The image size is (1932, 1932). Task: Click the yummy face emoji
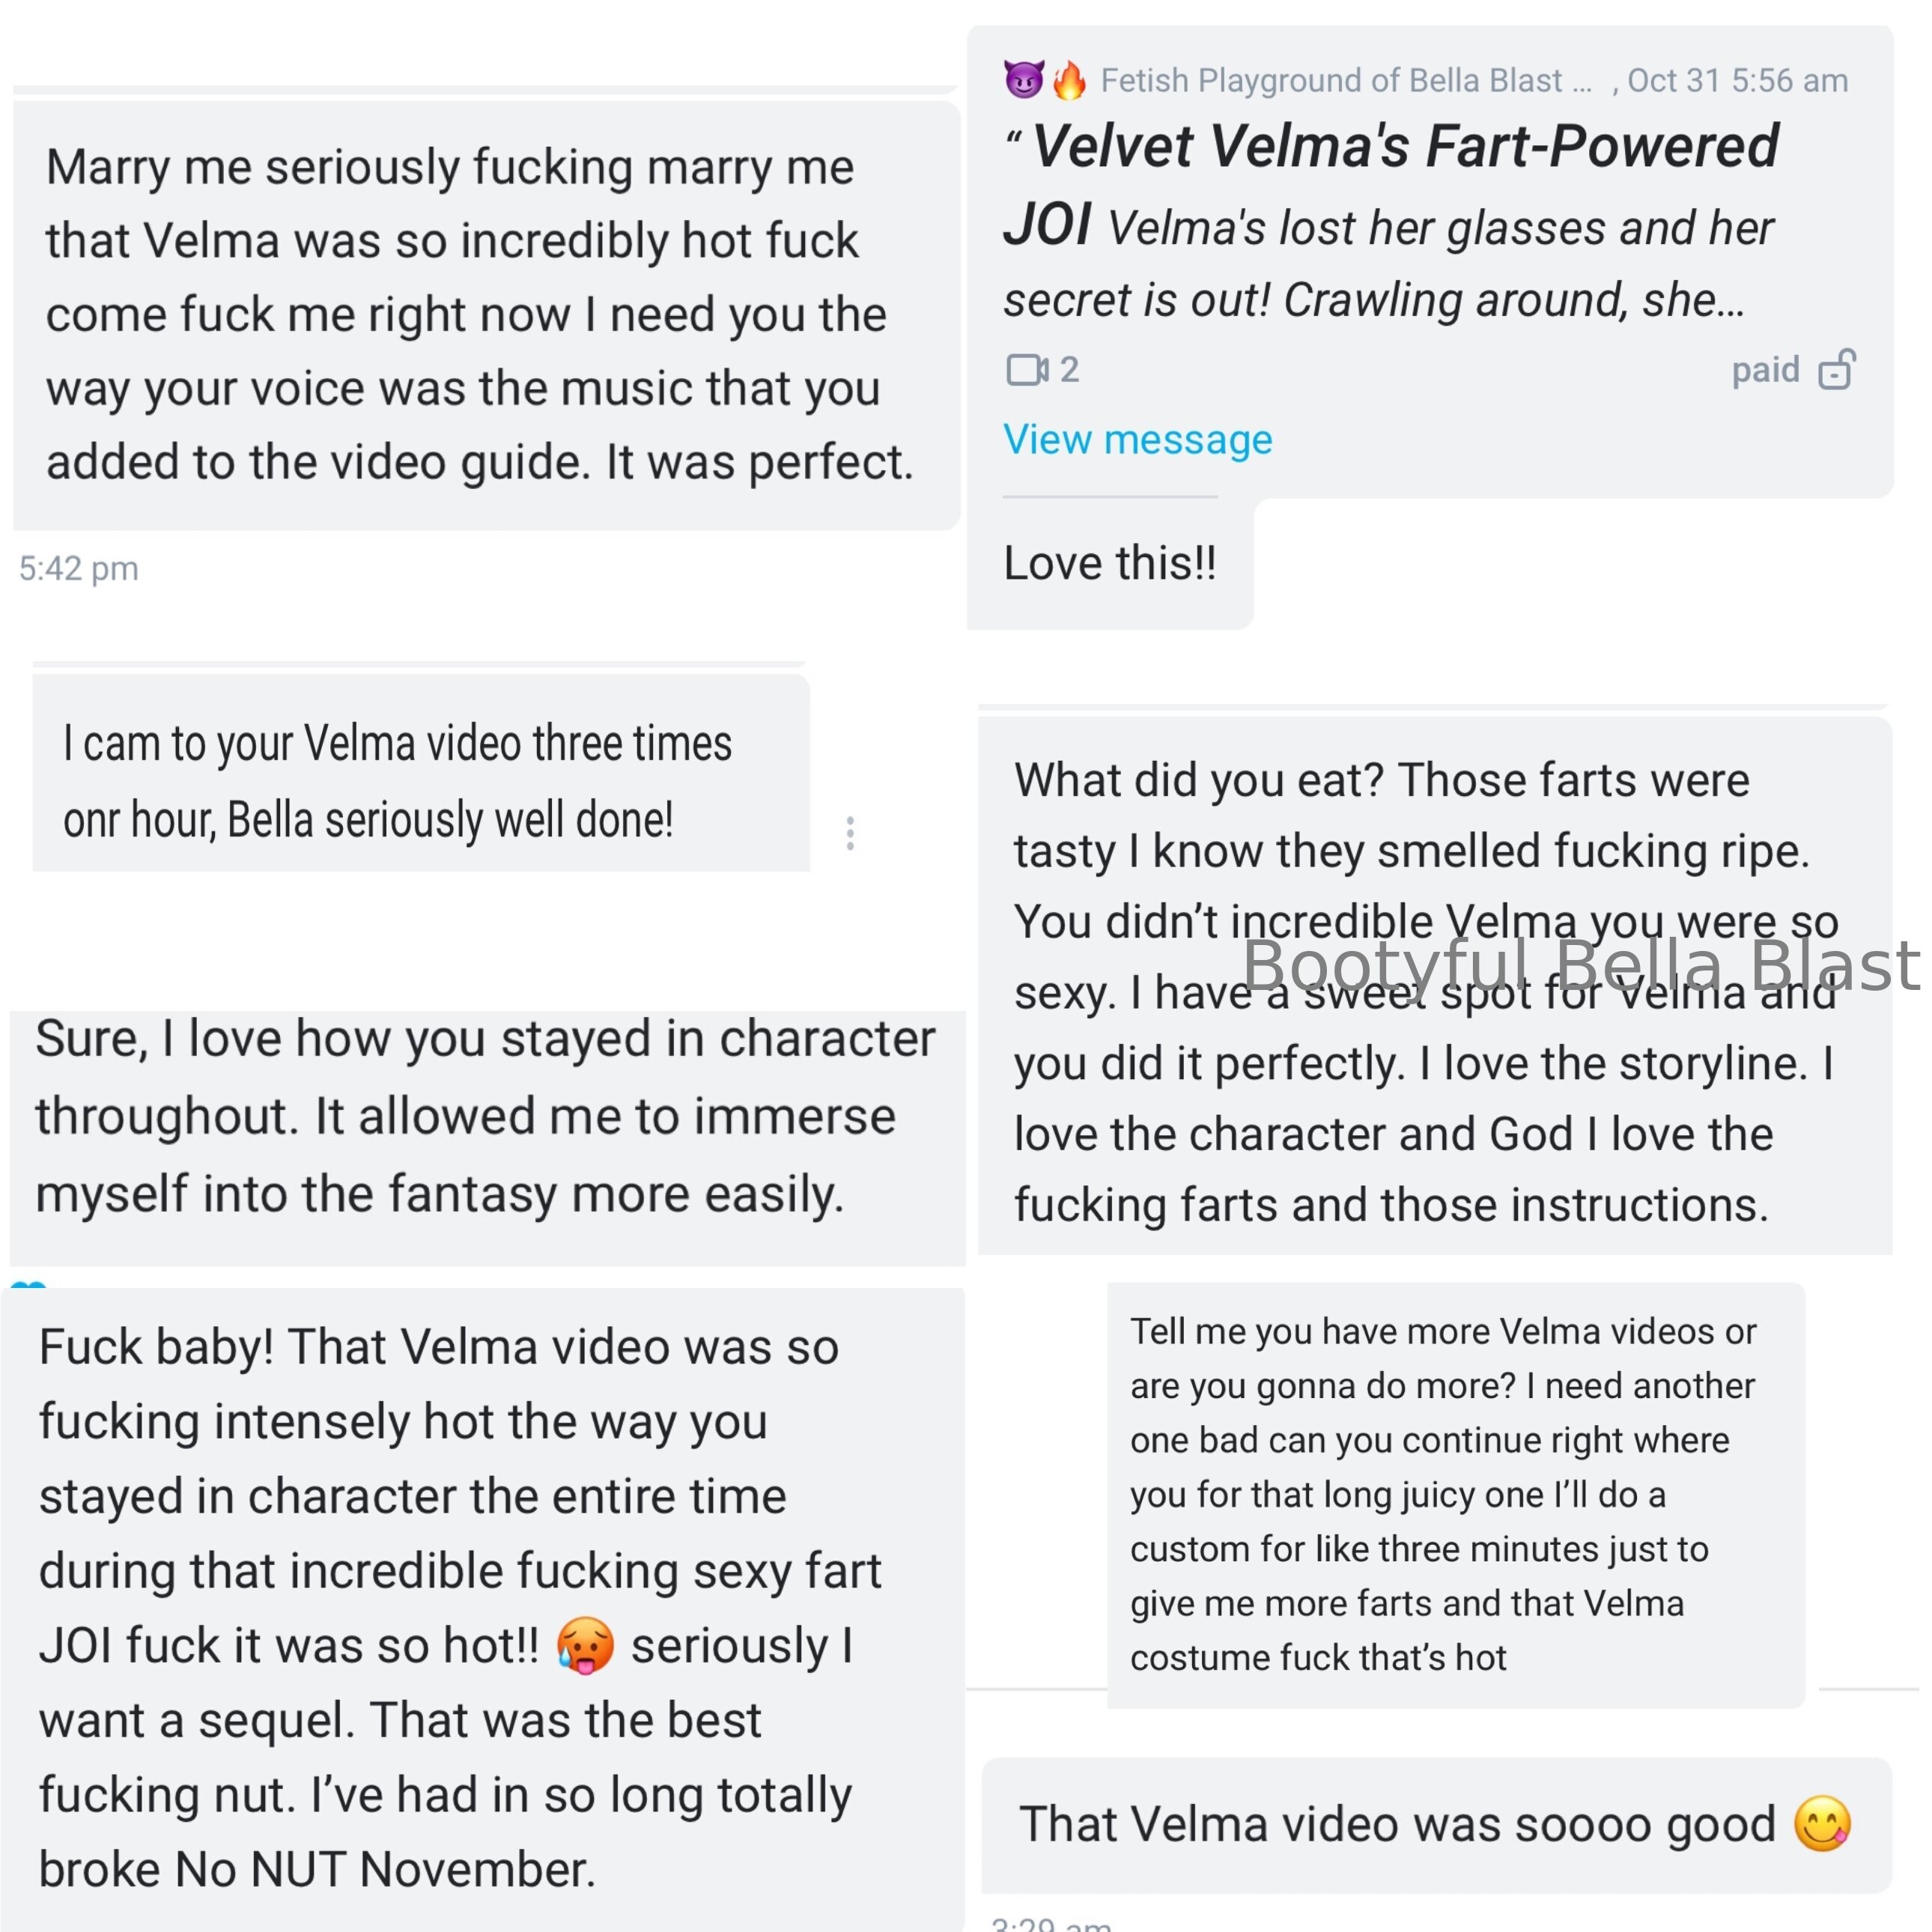click(x=1822, y=1824)
